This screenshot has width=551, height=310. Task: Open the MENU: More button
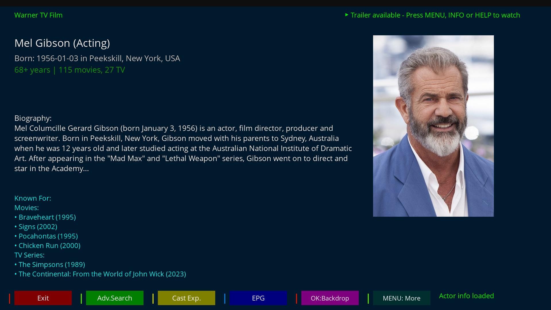pyautogui.click(x=402, y=298)
